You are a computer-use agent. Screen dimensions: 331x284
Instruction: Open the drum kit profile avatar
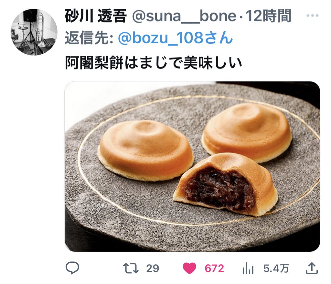[34, 32]
